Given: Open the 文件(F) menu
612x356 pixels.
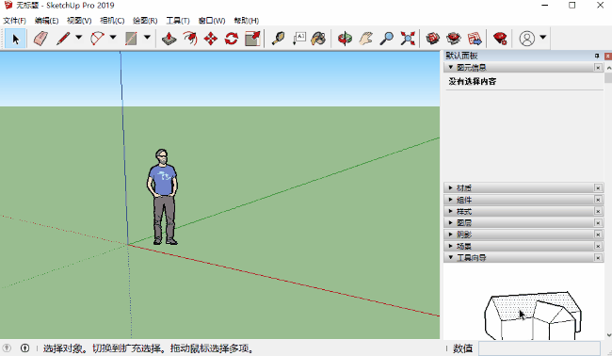Looking at the screenshot, I should [14, 21].
